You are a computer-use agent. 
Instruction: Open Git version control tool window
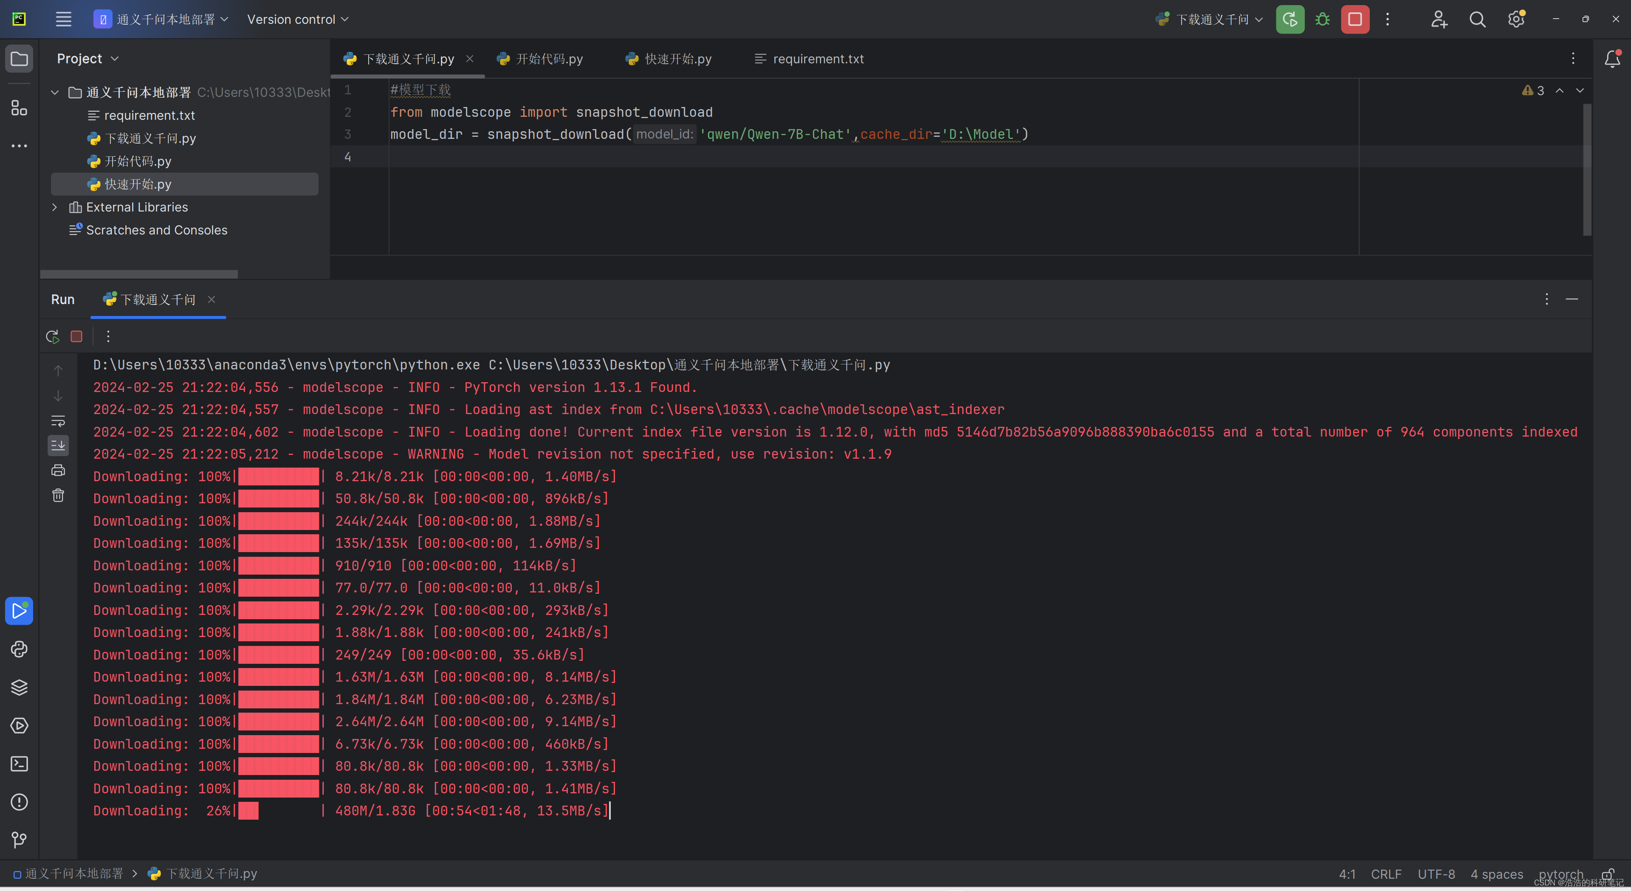(19, 840)
